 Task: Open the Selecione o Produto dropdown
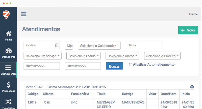point(162,56)
